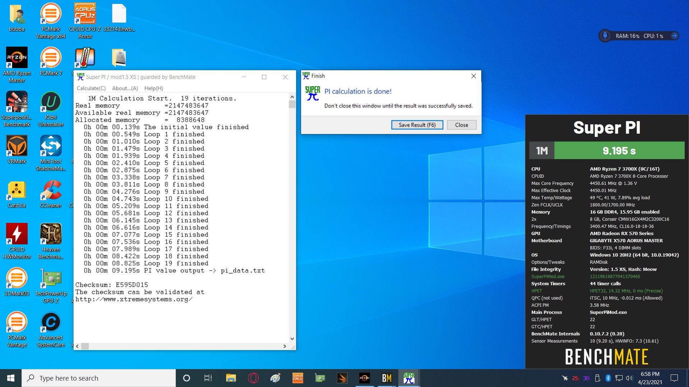
Task: Select the thermometer desktop icon
Action: coord(85,57)
